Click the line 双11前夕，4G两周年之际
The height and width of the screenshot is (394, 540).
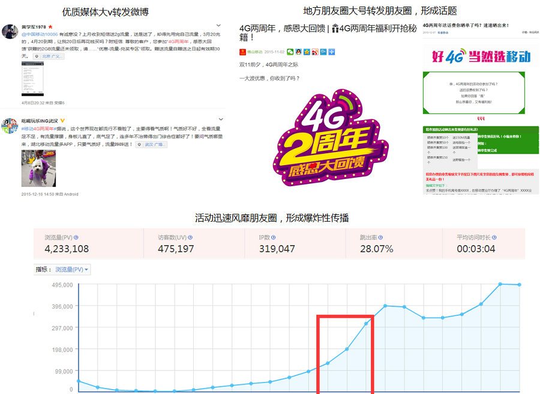(269, 65)
